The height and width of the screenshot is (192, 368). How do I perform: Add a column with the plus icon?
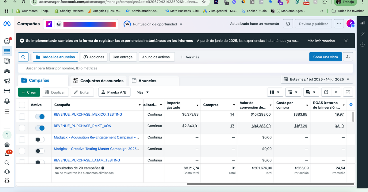tap(351, 105)
